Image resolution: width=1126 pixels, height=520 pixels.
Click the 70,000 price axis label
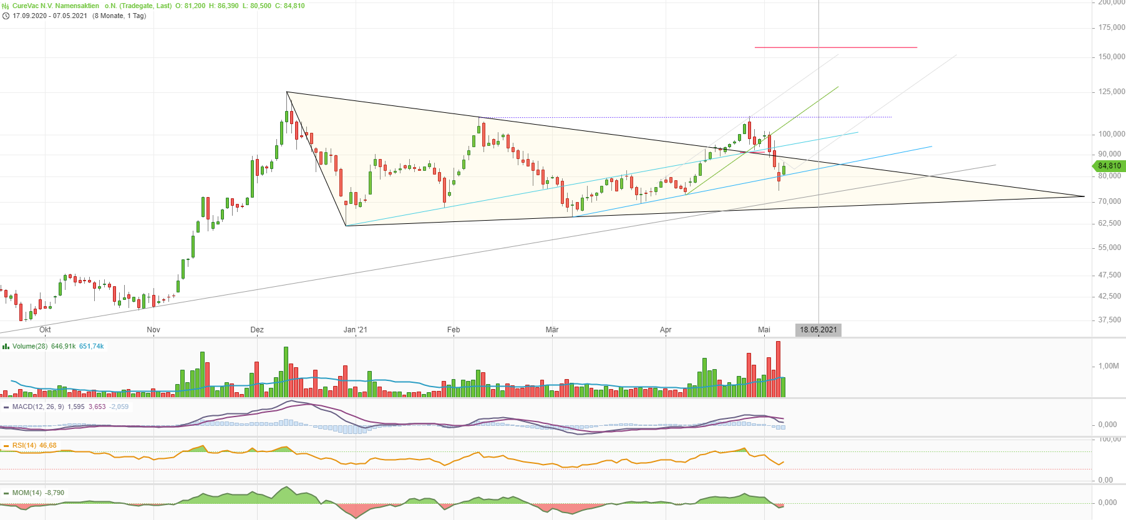pyautogui.click(x=1110, y=201)
